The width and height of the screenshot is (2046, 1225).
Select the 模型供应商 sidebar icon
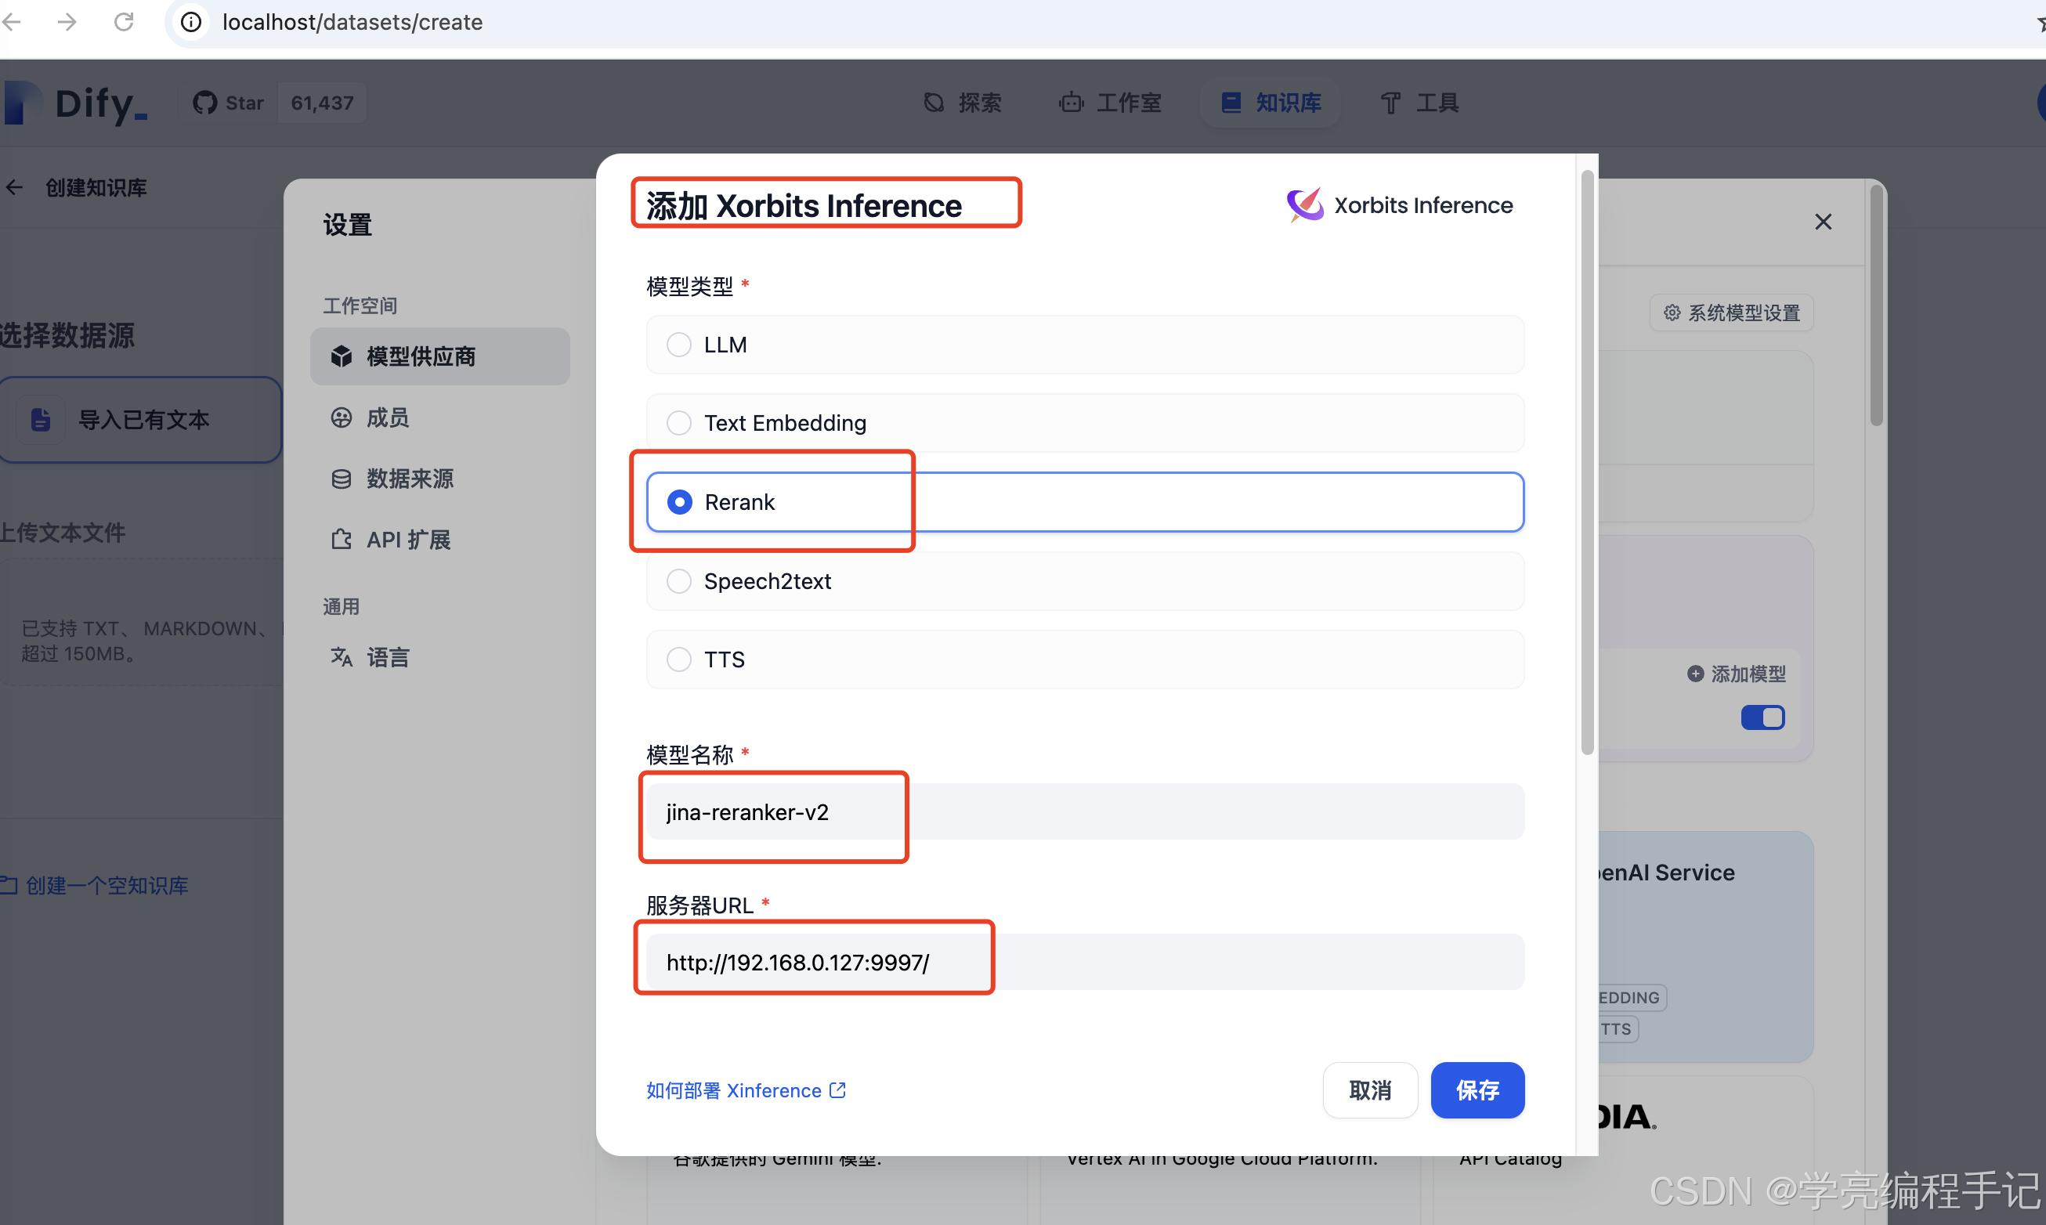pyautogui.click(x=342, y=356)
